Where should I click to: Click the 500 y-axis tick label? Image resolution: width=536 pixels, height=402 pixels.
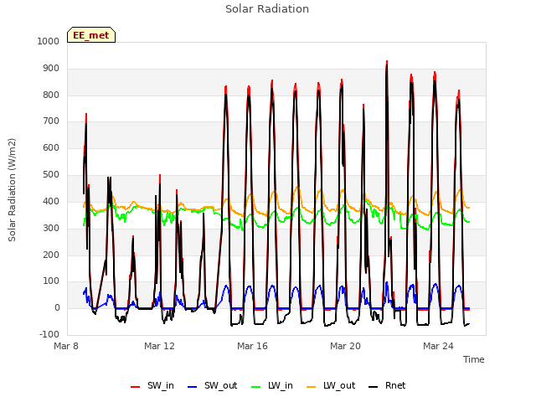click(51, 174)
